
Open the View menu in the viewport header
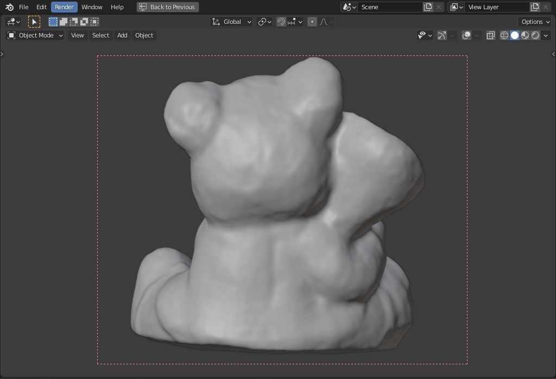[x=77, y=35]
